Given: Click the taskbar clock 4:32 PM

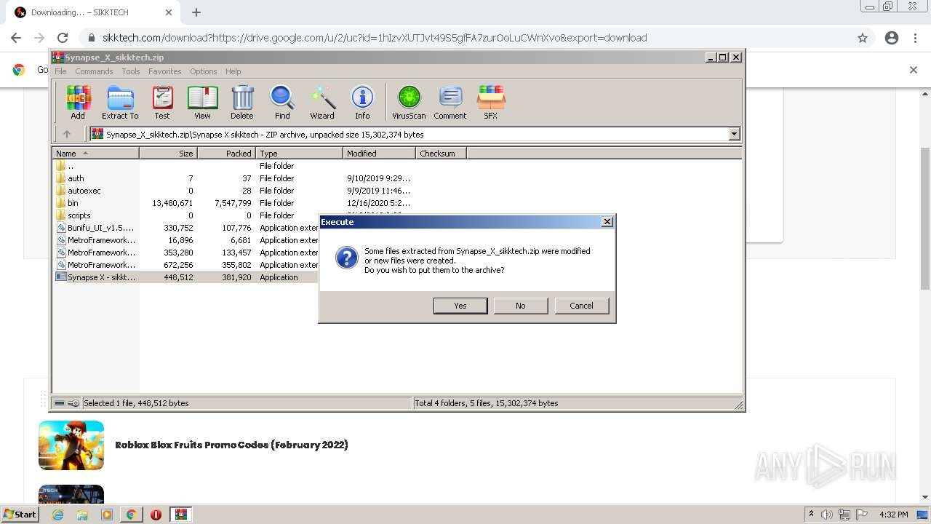Looking at the screenshot, I should click(x=893, y=515).
